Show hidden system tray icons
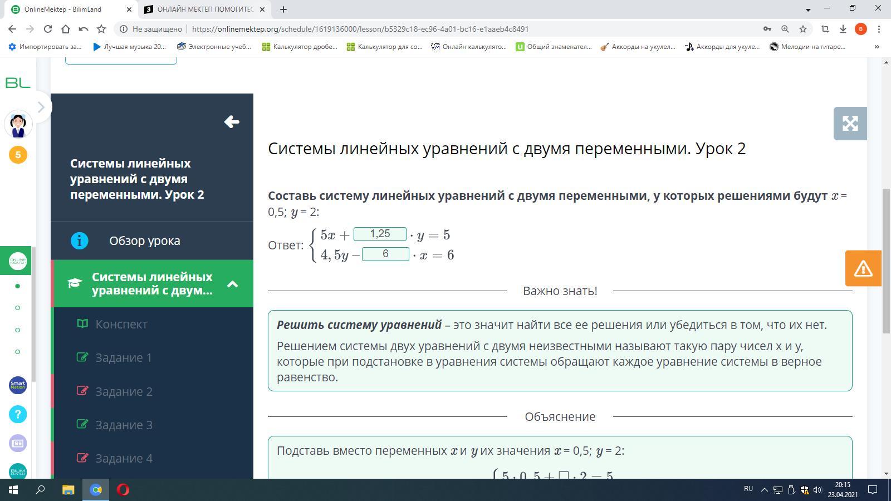Screen dimensions: 891x501 [x=764, y=490]
